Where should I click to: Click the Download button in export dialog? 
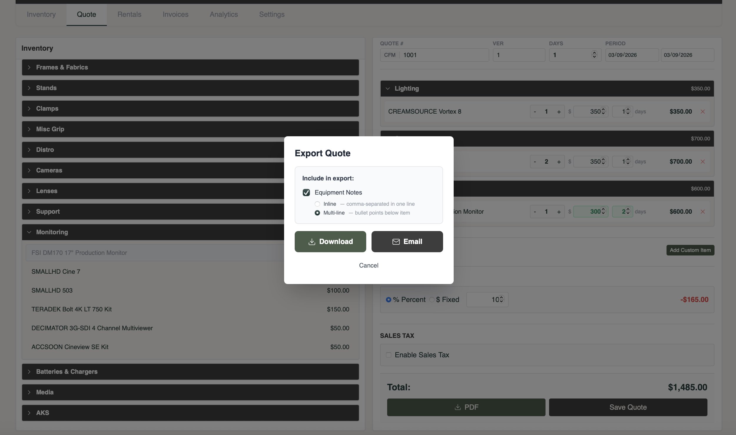point(330,242)
